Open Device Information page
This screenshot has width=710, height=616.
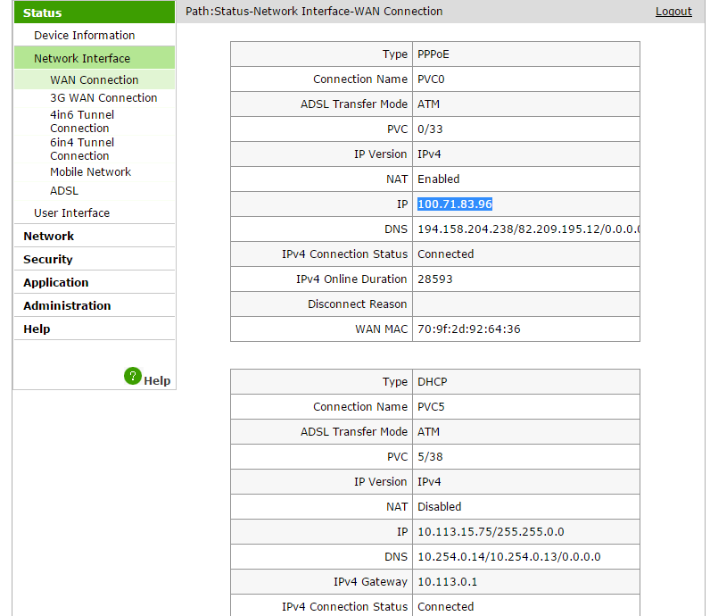(x=84, y=36)
